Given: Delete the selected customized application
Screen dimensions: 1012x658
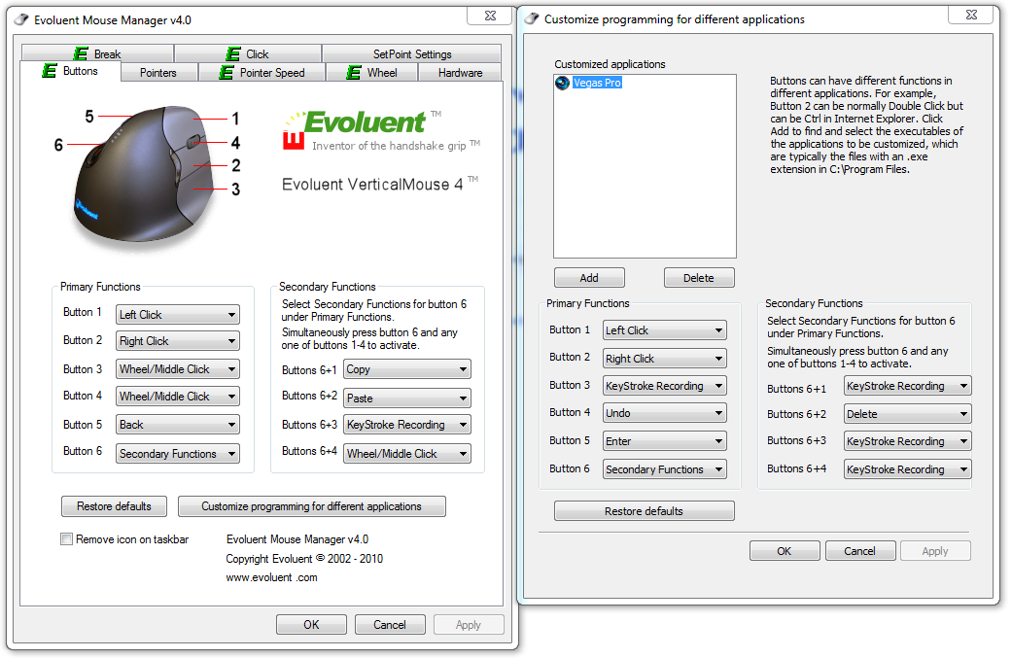Looking at the screenshot, I should tap(699, 278).
